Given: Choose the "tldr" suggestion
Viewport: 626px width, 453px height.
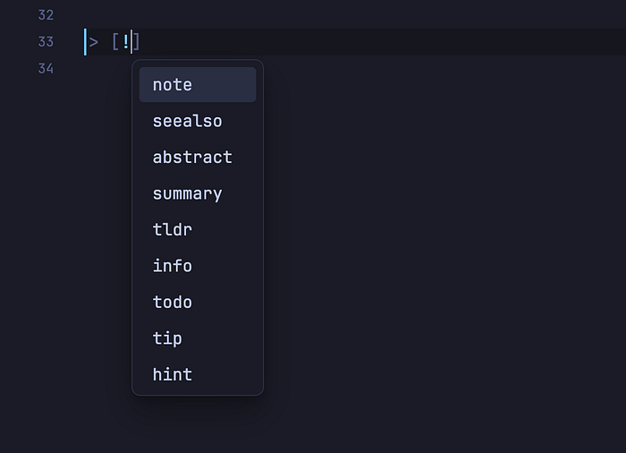Looking at the screenshot, I should (x=198, y=229).
